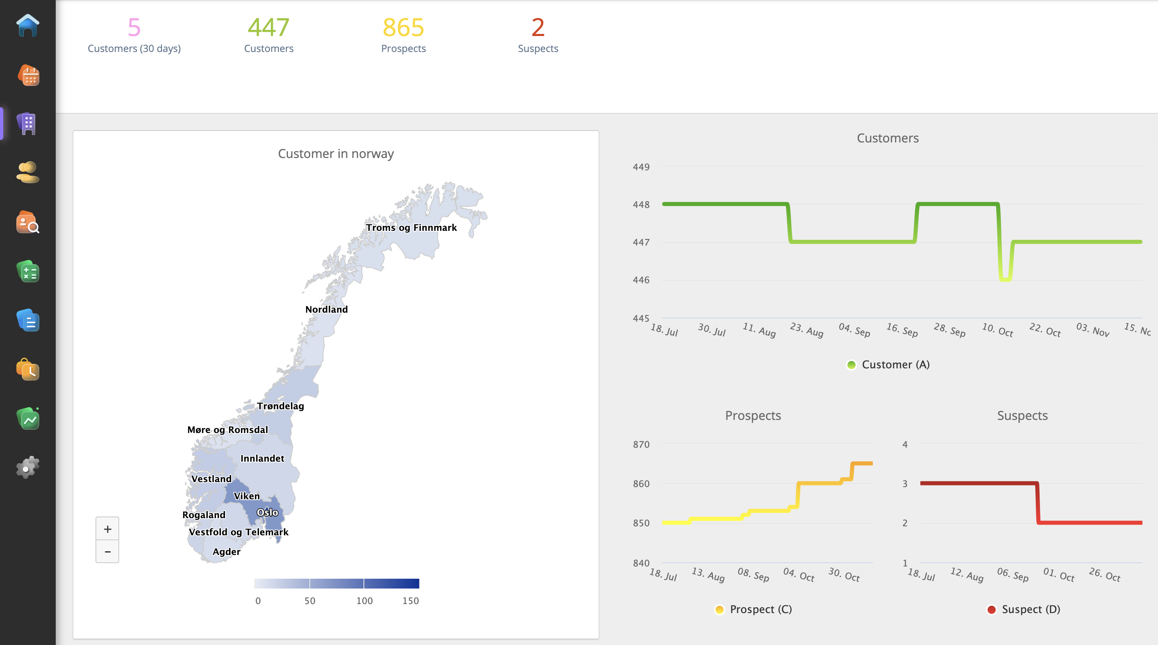This screenshot has height=645, width=1158.
Task: Open the briefcase clock time icon
Action: click(x=28, y=370)
